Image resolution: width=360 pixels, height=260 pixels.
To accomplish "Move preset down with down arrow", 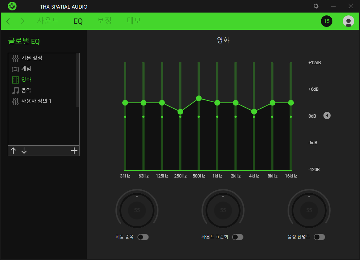I will (x=24, y=151).
